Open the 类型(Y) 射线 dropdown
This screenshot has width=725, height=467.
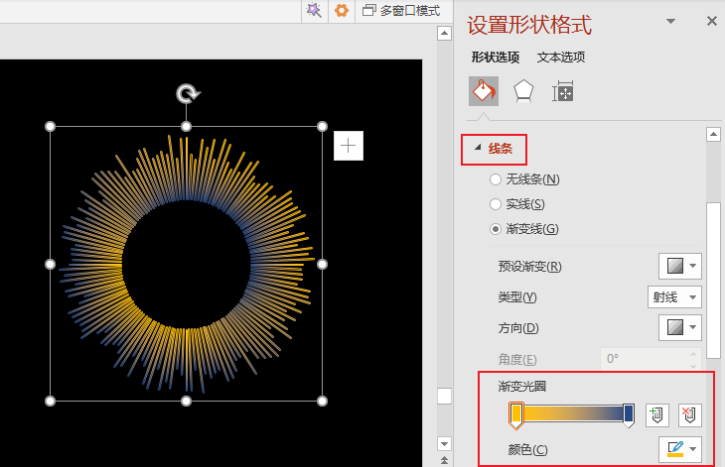pyautogui.click(x=674, y=297)
